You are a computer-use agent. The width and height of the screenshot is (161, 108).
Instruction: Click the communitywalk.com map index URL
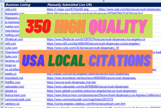click(x=80, y=100)
